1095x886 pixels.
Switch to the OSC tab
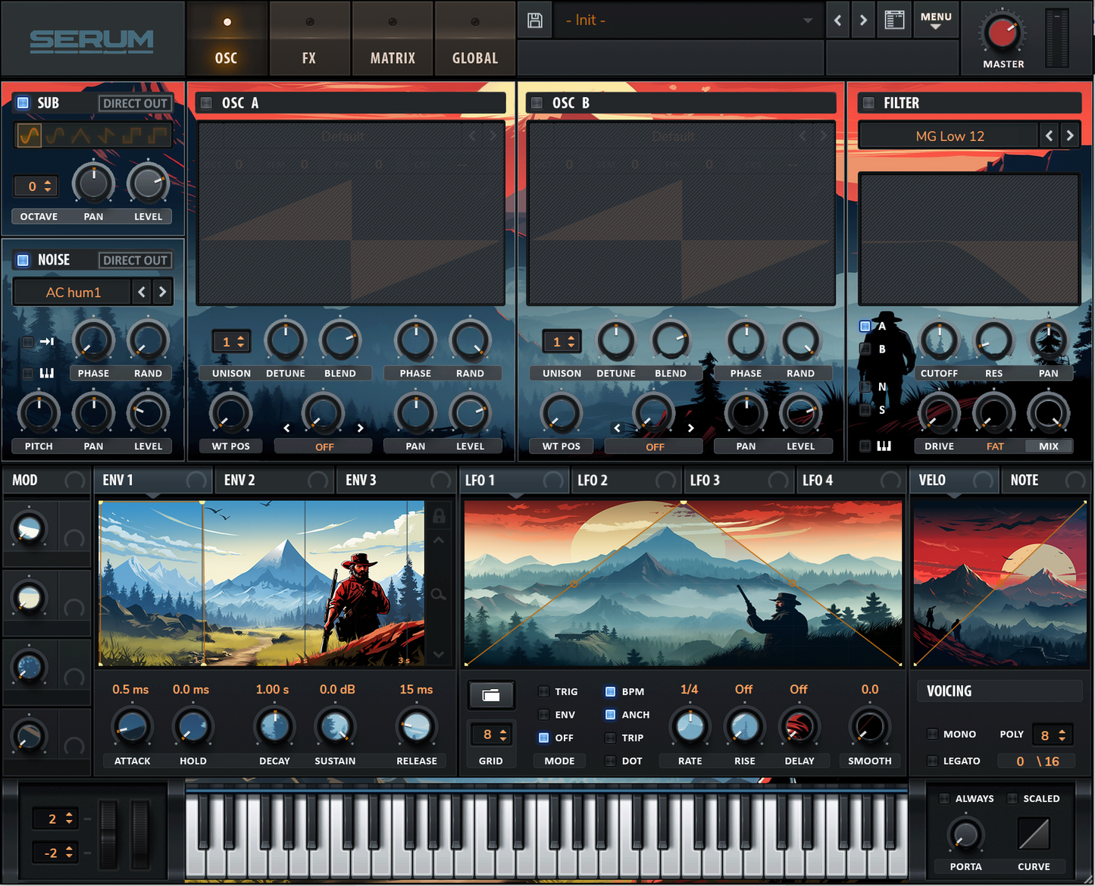pyautogui.click(x=227, y=39)
